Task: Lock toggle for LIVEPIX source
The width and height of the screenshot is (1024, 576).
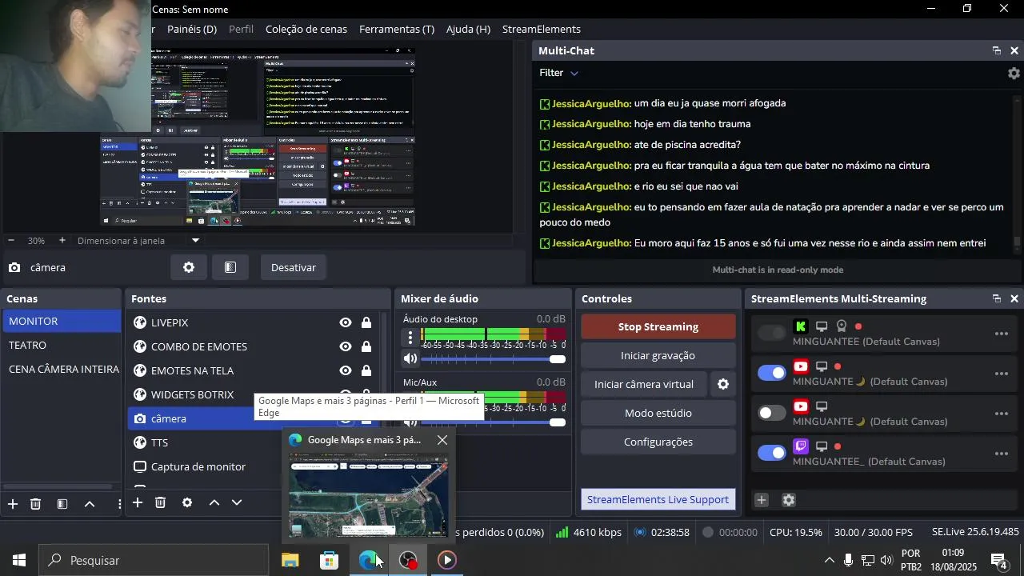Action: (x=366, y=322)
